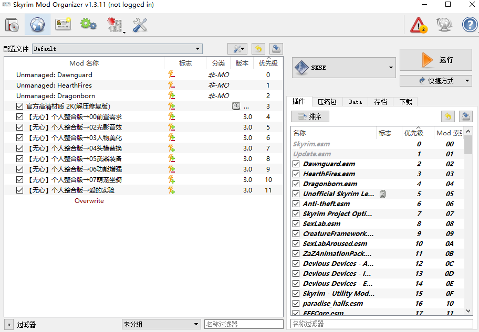Click conflict flag icon of 06功能增强 mod
479x332 pixels.
(x=171, y=169)
